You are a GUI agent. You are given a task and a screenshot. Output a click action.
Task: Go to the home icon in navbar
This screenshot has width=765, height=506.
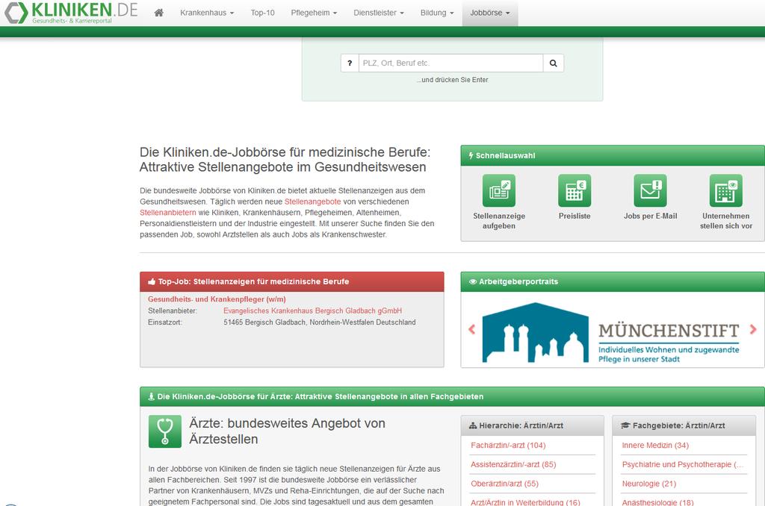click(158, 13)
